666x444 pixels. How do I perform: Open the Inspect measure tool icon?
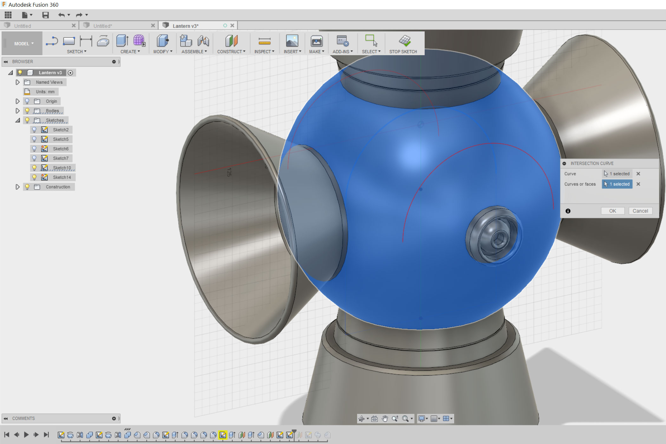pos(264,41)
